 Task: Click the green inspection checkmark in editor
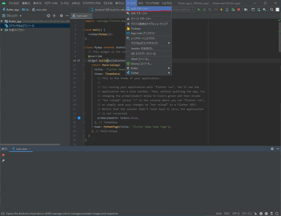279,21
